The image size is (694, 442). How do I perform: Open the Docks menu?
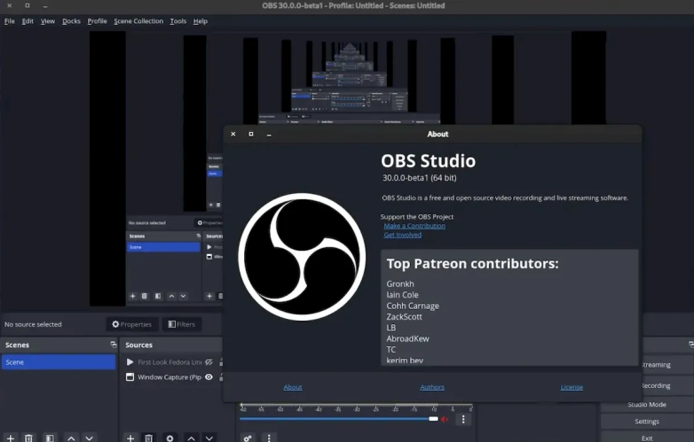(71, 21)
